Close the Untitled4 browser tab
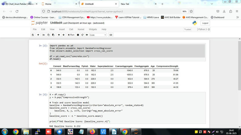Image resolution: width=241 pixels, height=135 pixels. 116,4
